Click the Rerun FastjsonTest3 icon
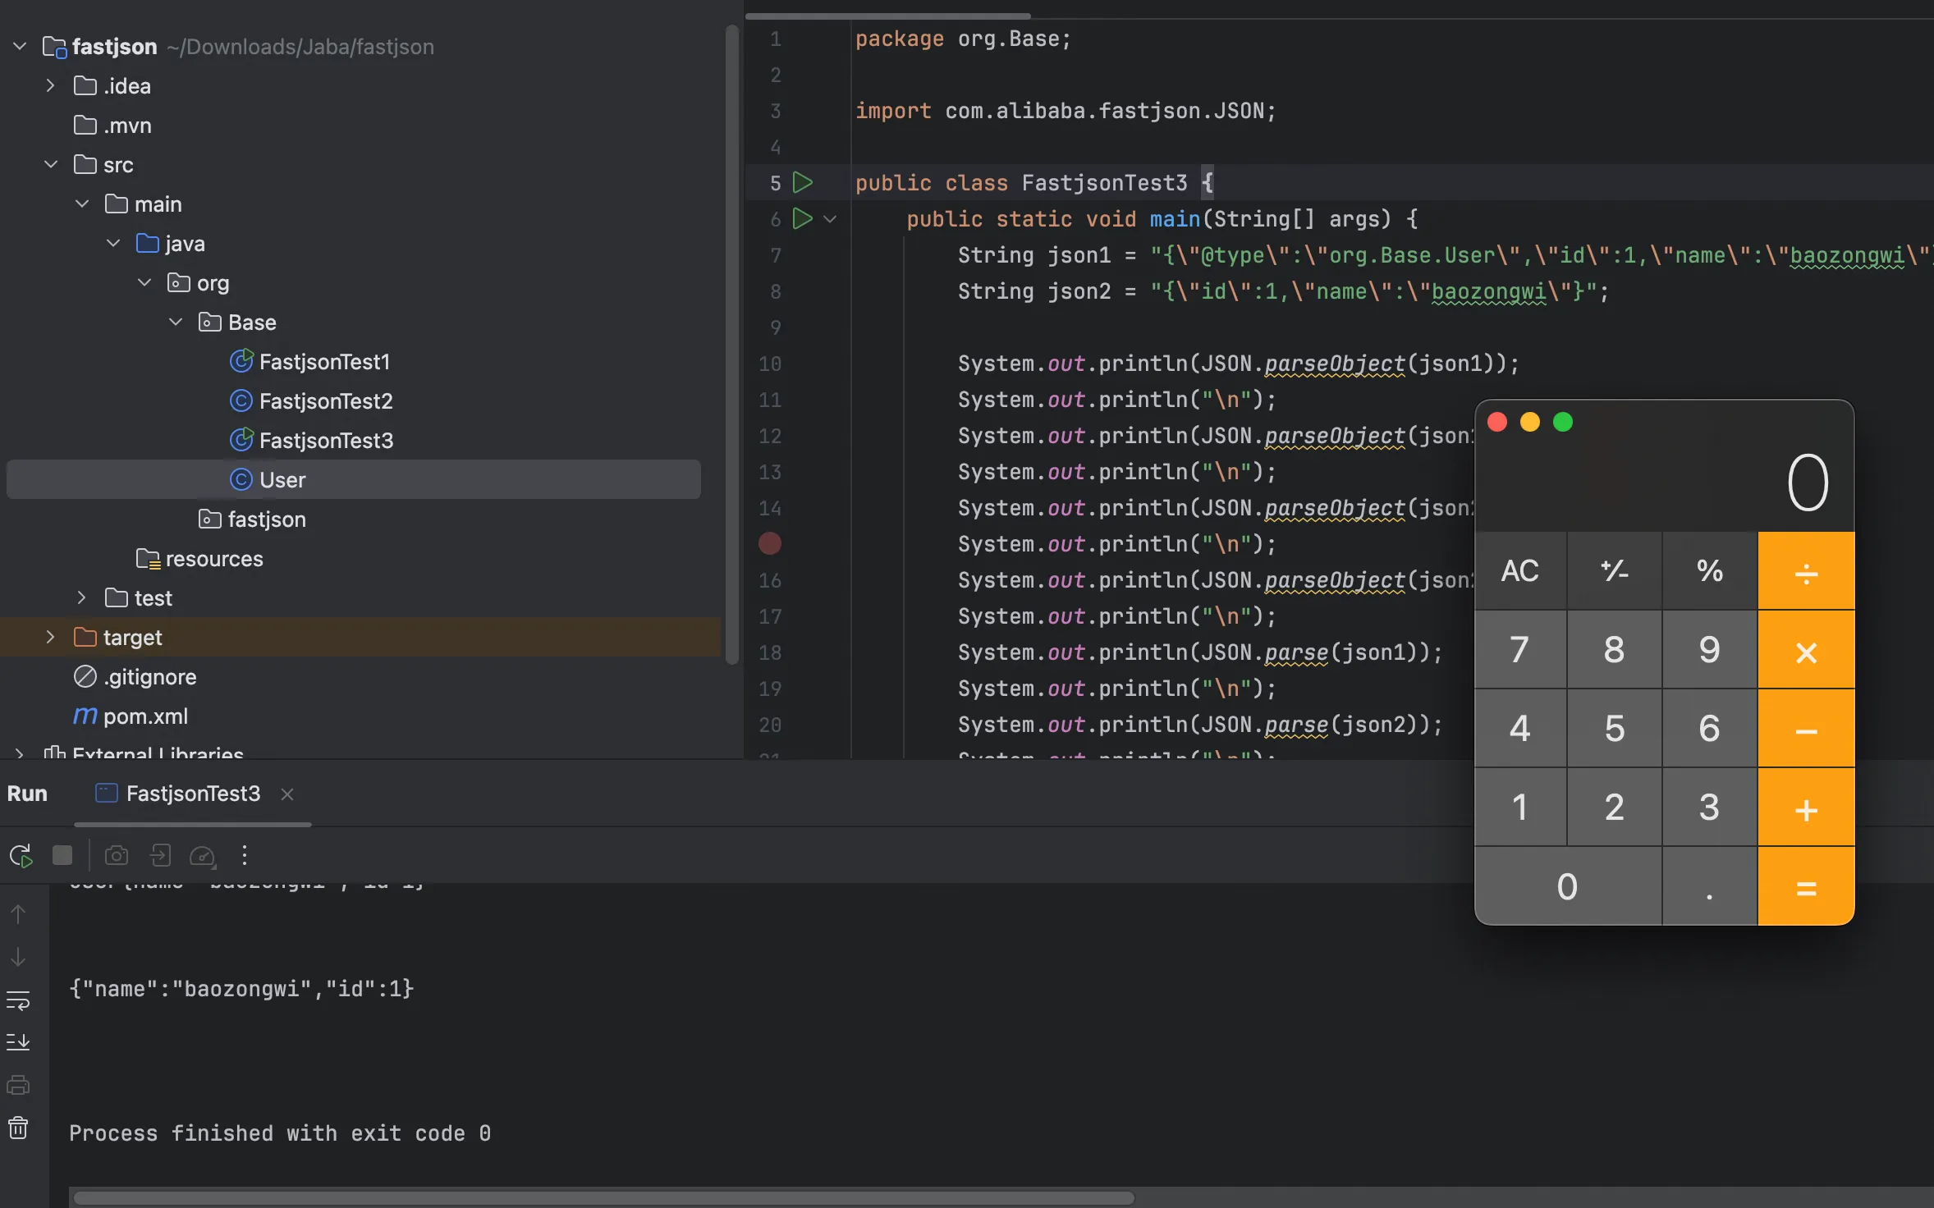Screen dimensions: 1934x1208 pos(21,856)
